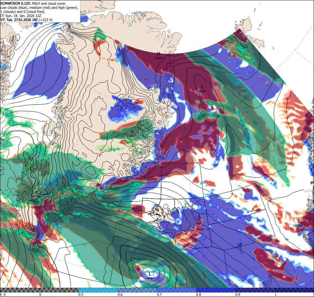
Task: Click the '1 (cloudy) and 0 (cloud free)' line
Action: coord(23,12)
